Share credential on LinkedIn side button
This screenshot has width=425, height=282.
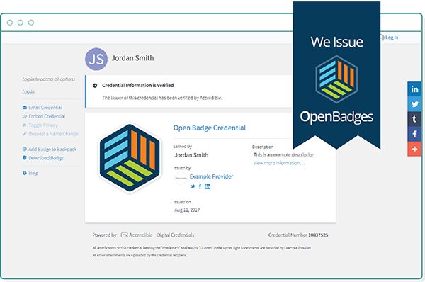pos(414,89)
